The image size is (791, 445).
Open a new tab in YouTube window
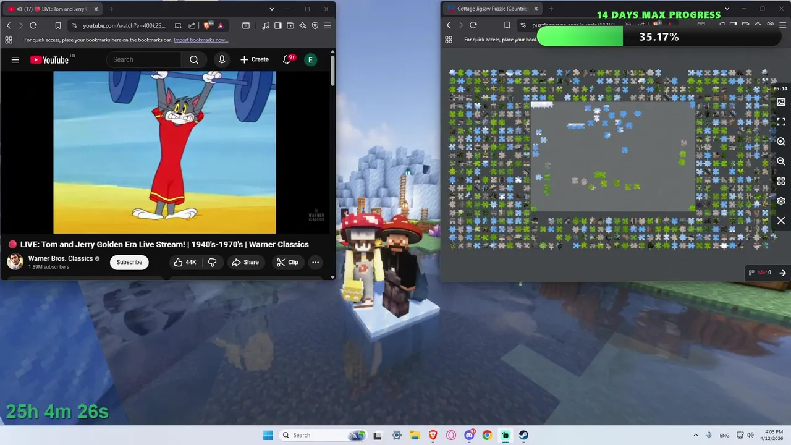click(x=111, y=9)
